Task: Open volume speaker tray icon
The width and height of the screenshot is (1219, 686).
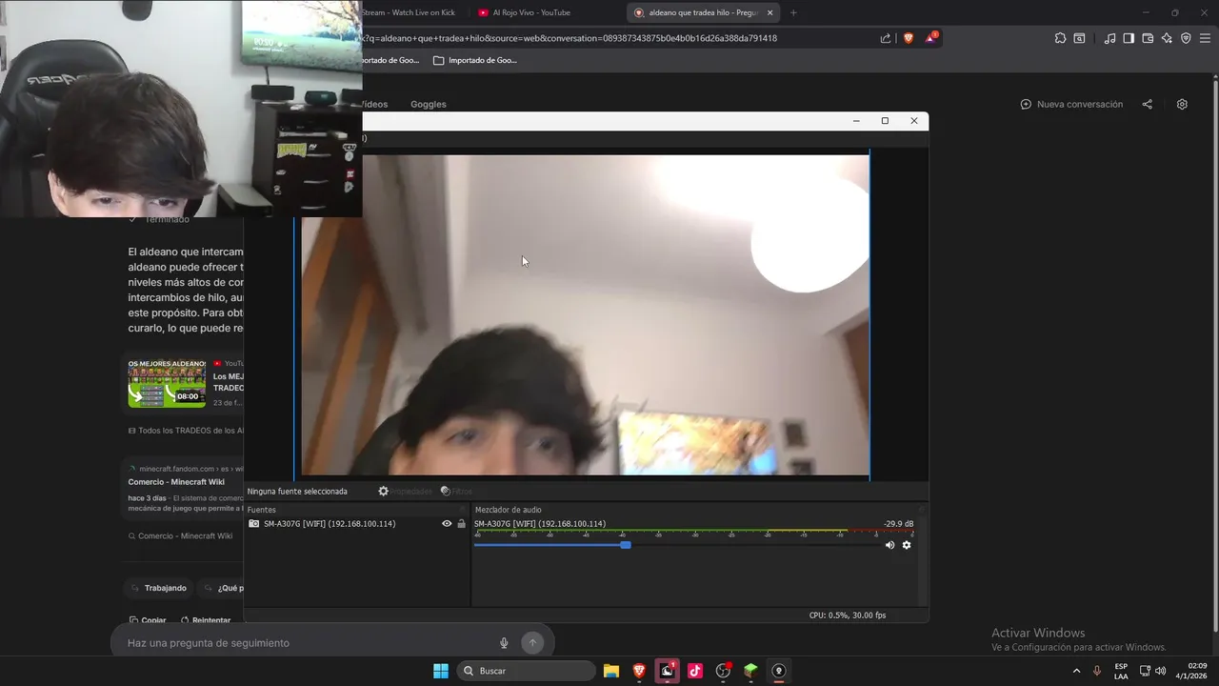Action: pyautogui.click(x=1160, y=671)
